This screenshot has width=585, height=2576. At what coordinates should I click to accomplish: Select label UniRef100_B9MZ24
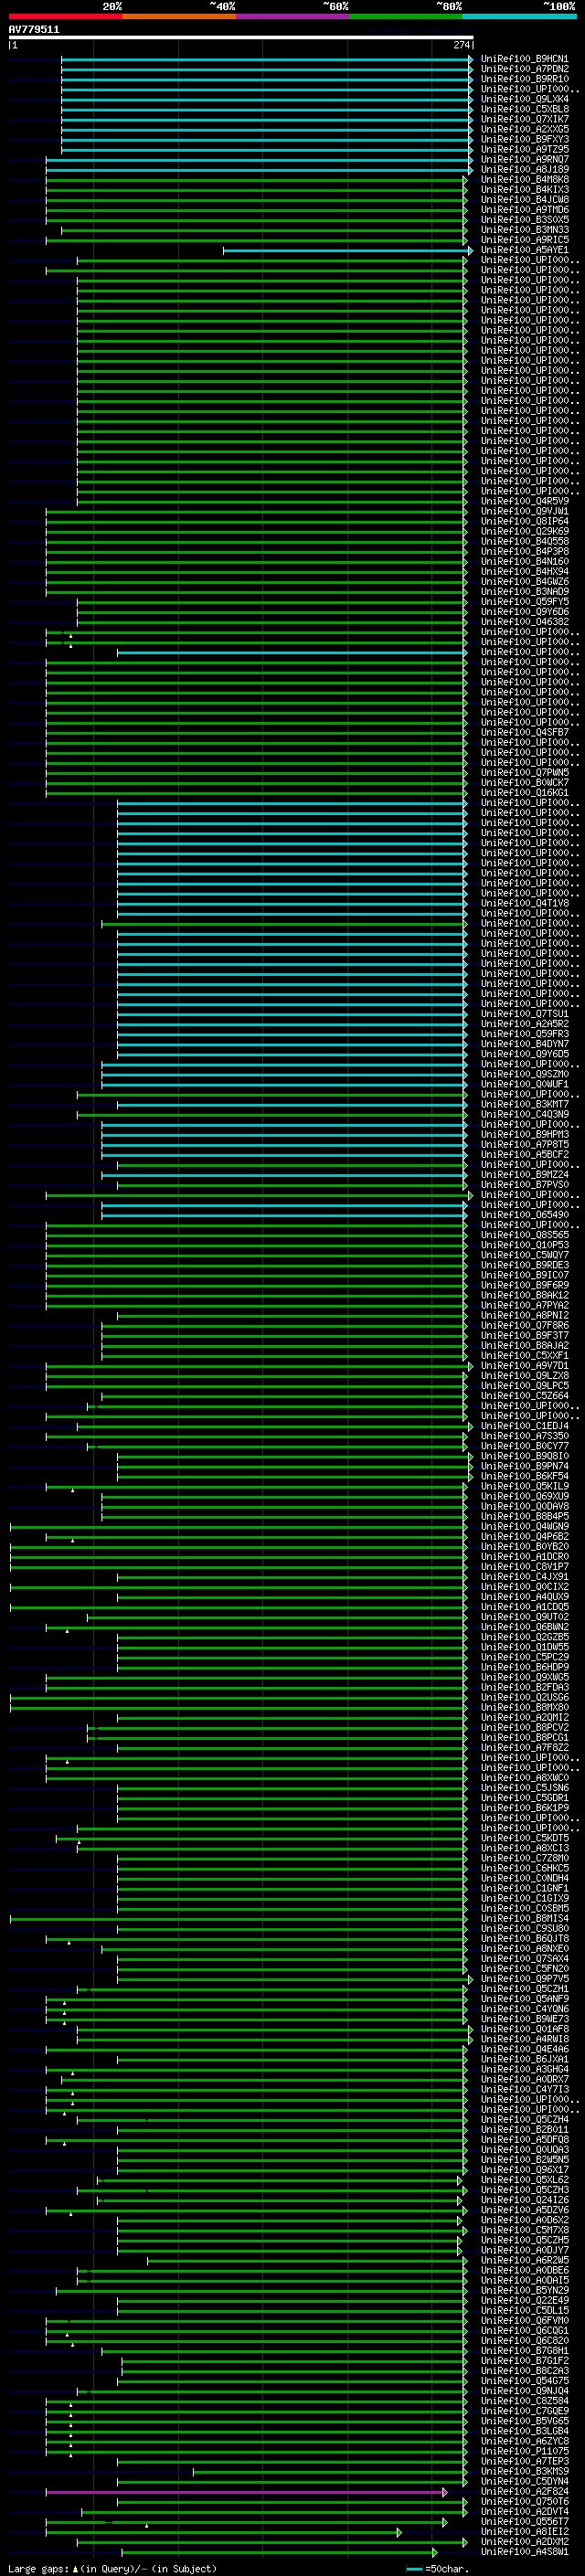[524, 1175]
